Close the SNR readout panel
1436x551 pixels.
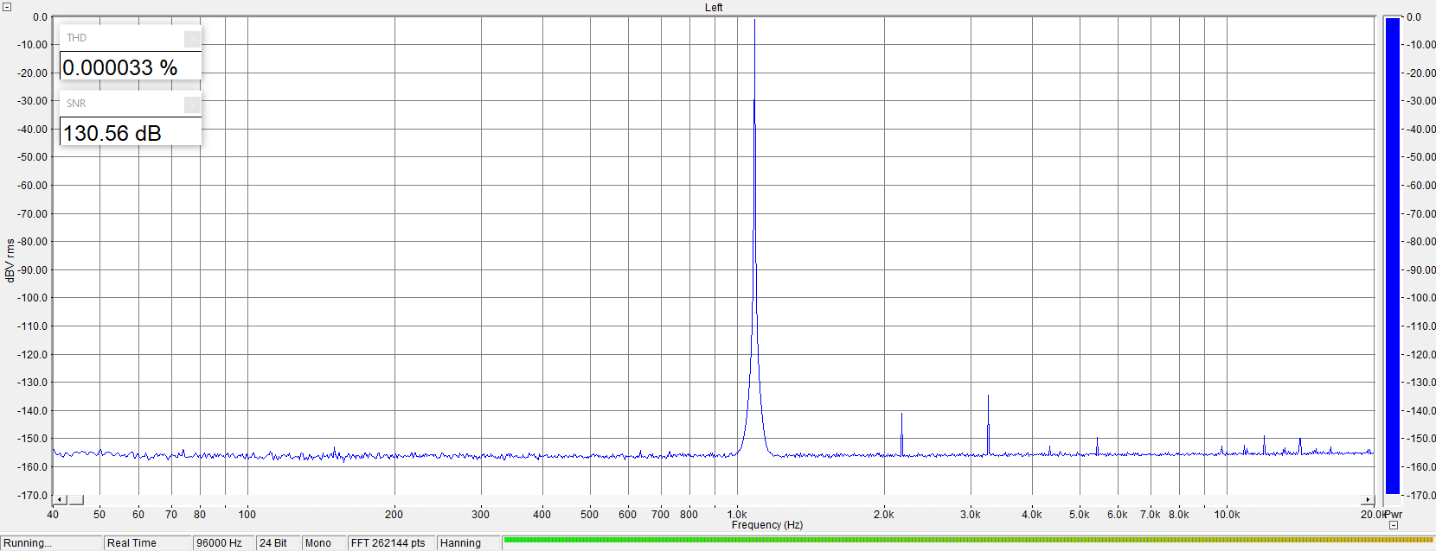click(192, 104)
